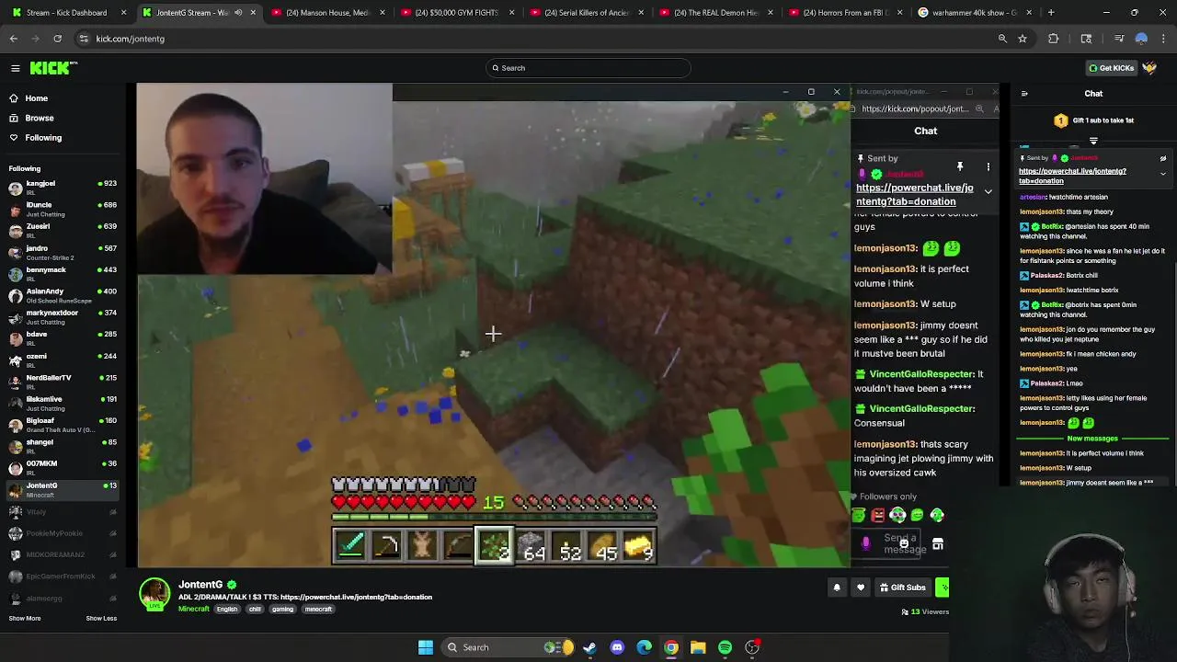Click the New messages divider in right chat
This screenshot has height=662, width=1177.
1092,439
